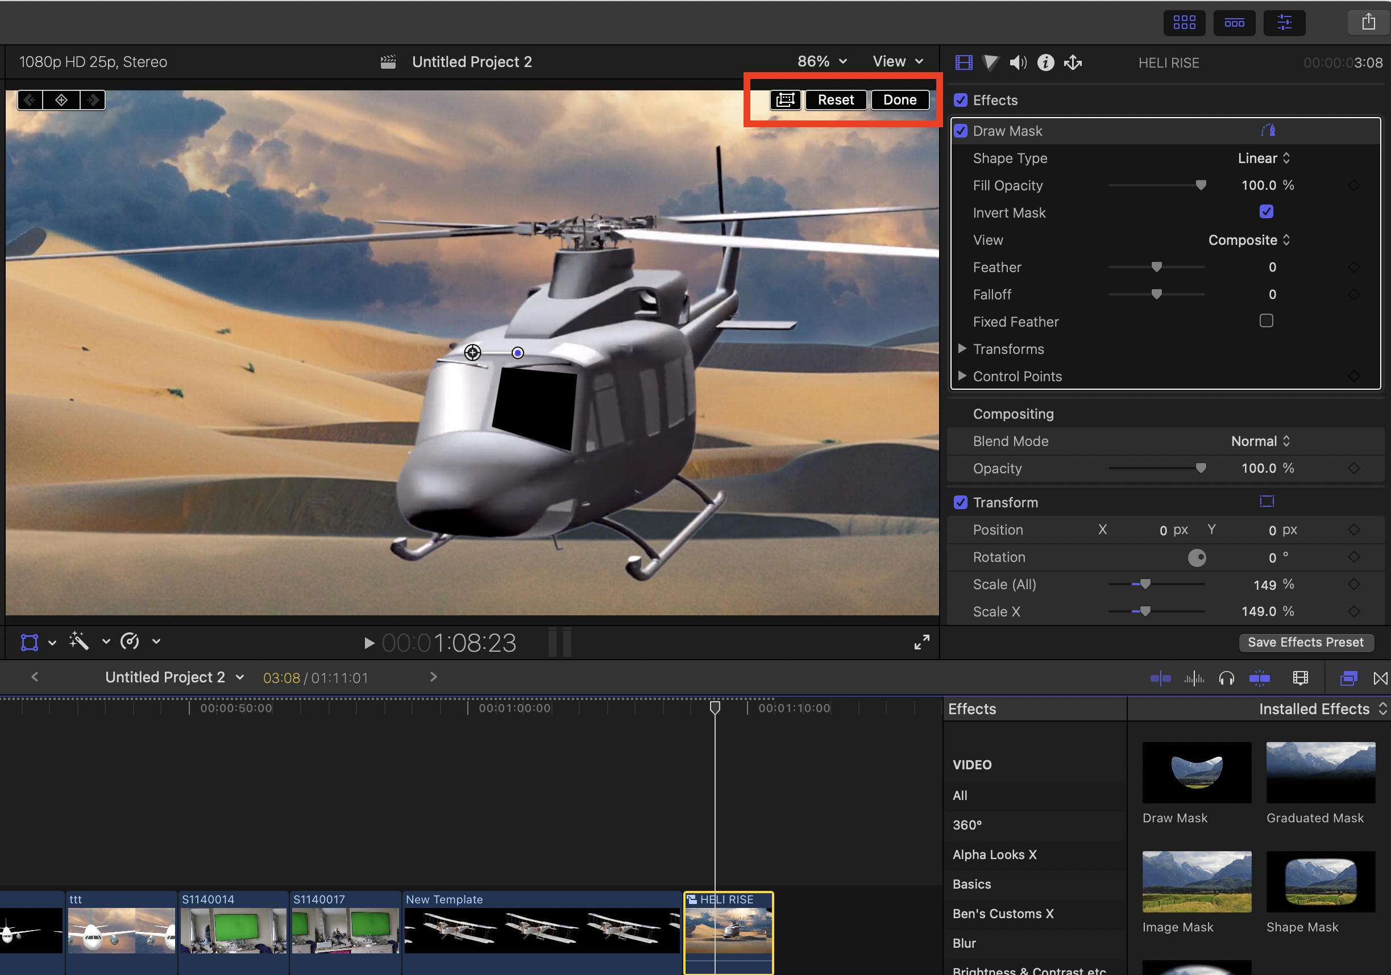Screen dimensions: 1391x975
Task: Enable the Fixed Feather checkbox
Action: (x=1266, y=321)
